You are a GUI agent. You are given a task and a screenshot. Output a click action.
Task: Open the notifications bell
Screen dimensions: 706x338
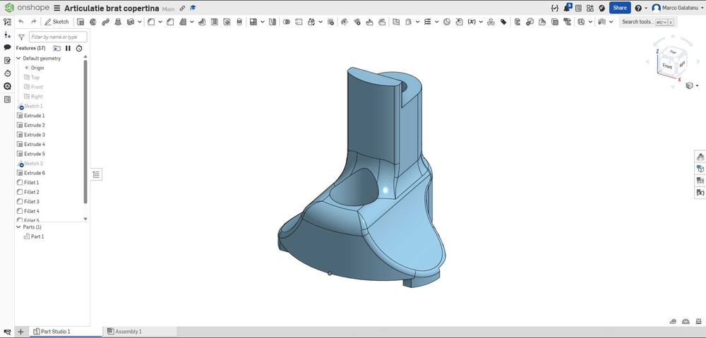[x=567, y=8]
